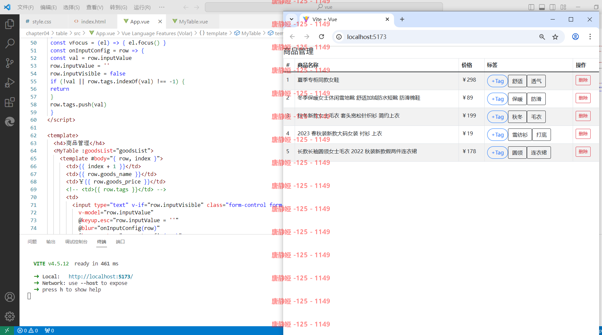Open the 转到(G) menu
The height and width of the screenshot is (335, 602).
point(118,7)
